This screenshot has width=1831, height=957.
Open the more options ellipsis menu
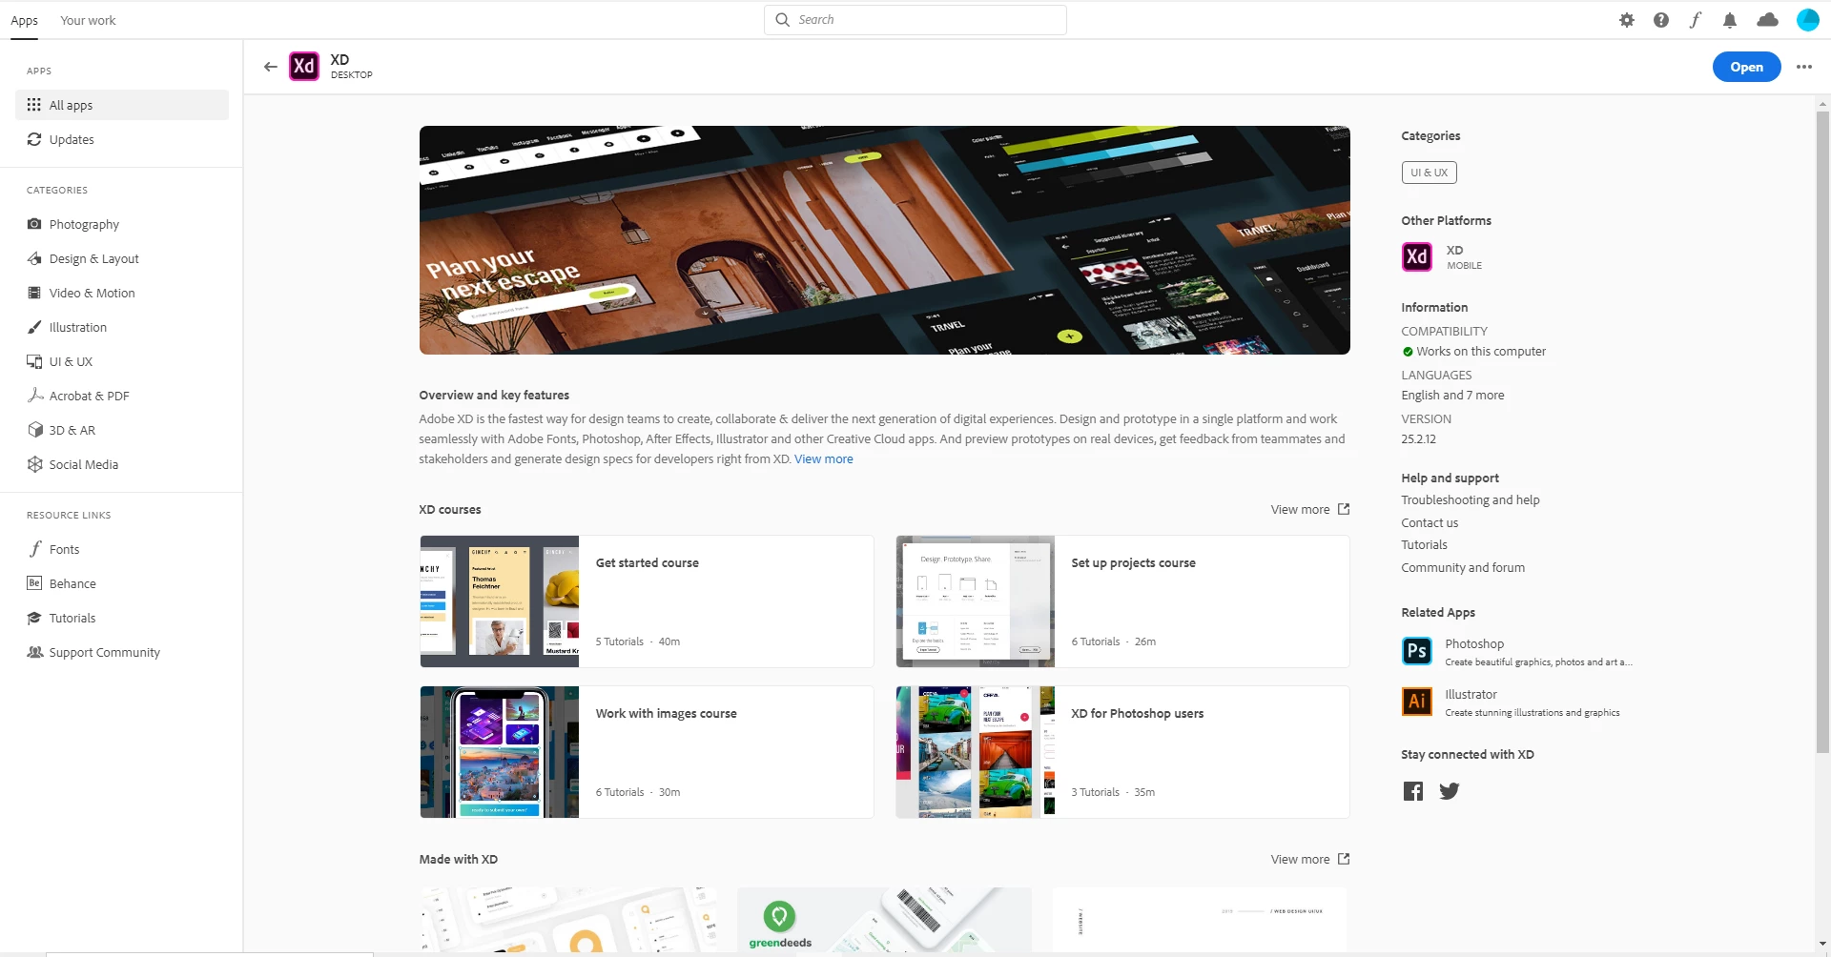(1804, 67)
